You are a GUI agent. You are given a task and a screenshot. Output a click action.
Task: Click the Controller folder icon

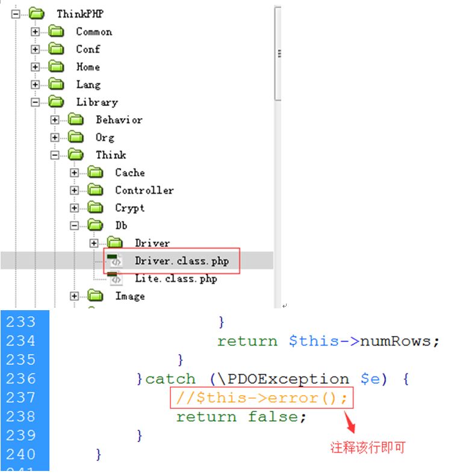click(x=96, y=190)
